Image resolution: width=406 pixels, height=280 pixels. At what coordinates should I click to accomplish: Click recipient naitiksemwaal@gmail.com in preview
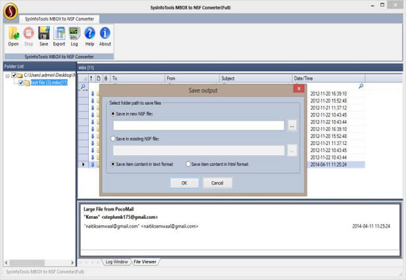141,226
